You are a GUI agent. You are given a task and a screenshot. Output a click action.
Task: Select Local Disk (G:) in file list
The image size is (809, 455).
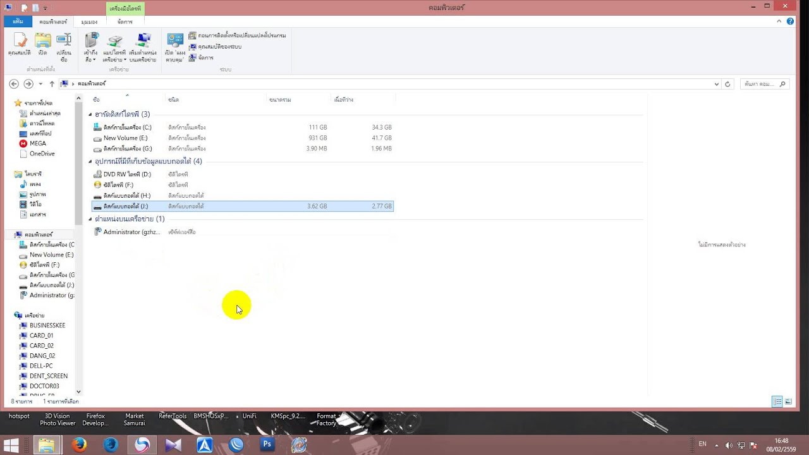coord(243,149)
